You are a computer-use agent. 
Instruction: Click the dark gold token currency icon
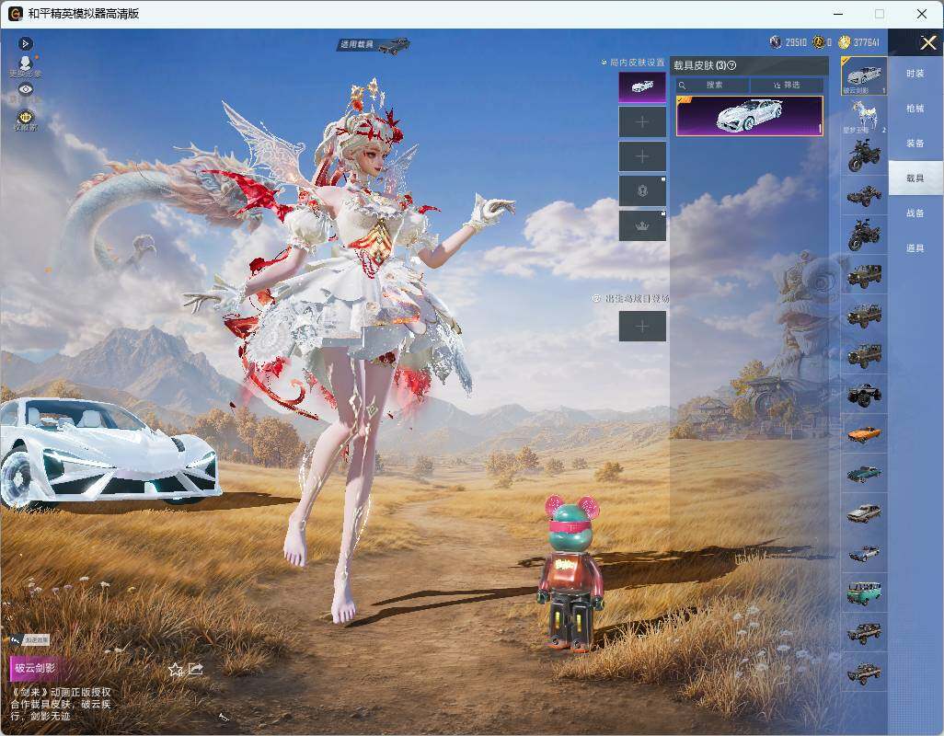(x=818, y=42)
